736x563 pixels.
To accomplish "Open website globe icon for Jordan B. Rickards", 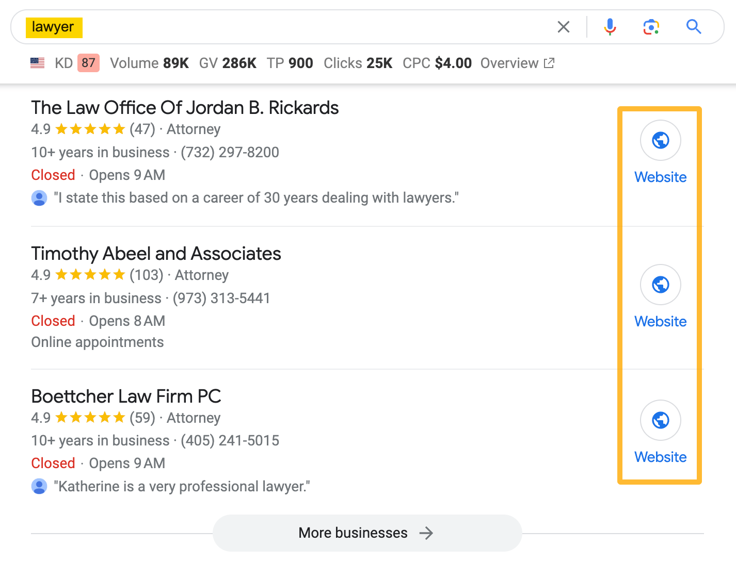I will 661,140.
